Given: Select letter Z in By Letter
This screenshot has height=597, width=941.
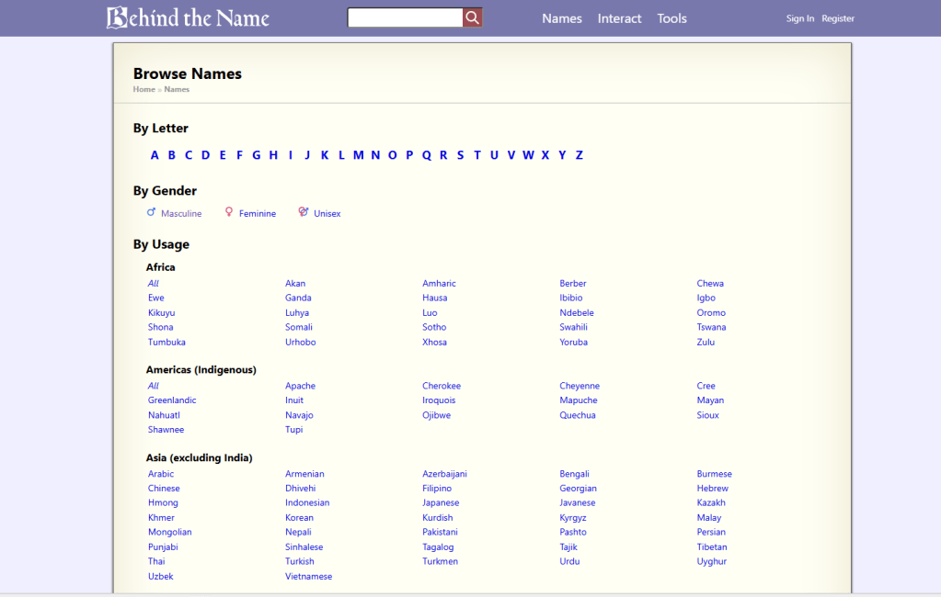Looking at the screenshot, I should pyautogui.click(x=579, y=155).
